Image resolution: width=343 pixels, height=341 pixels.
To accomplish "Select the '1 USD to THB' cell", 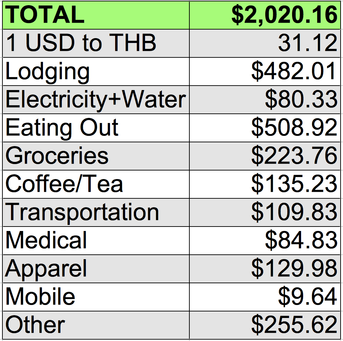I will click(x=96, y=43).
